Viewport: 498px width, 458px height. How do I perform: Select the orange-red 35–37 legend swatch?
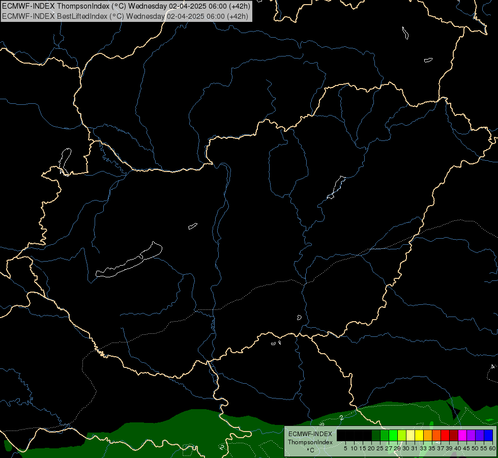click(436, 435)
